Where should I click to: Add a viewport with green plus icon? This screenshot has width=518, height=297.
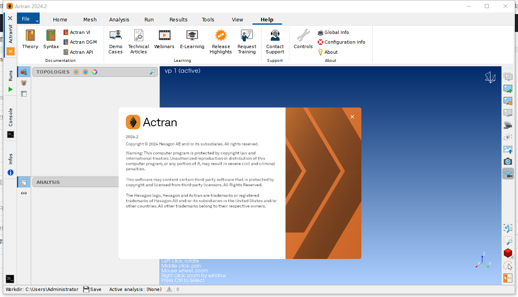[508, 89]
